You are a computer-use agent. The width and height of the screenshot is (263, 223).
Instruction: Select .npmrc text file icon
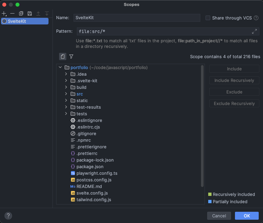73,140
